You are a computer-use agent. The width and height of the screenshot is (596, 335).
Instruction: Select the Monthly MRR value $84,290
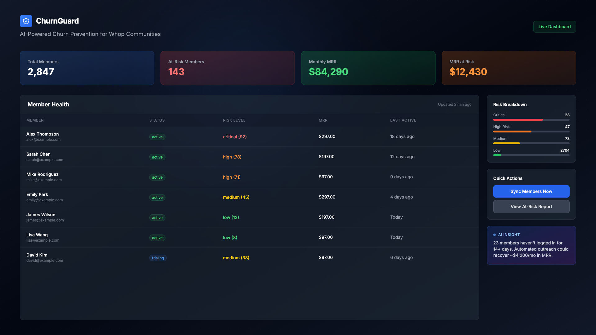[x=328, y=72]
